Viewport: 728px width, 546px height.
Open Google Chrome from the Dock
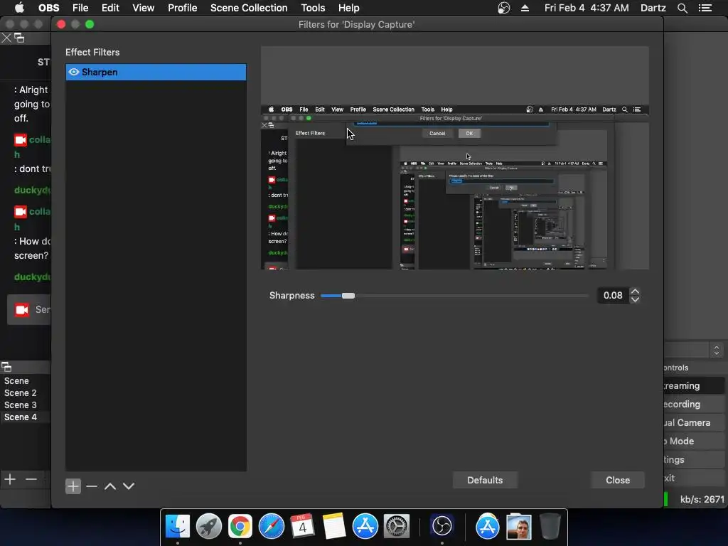click(x=240, y=526)
